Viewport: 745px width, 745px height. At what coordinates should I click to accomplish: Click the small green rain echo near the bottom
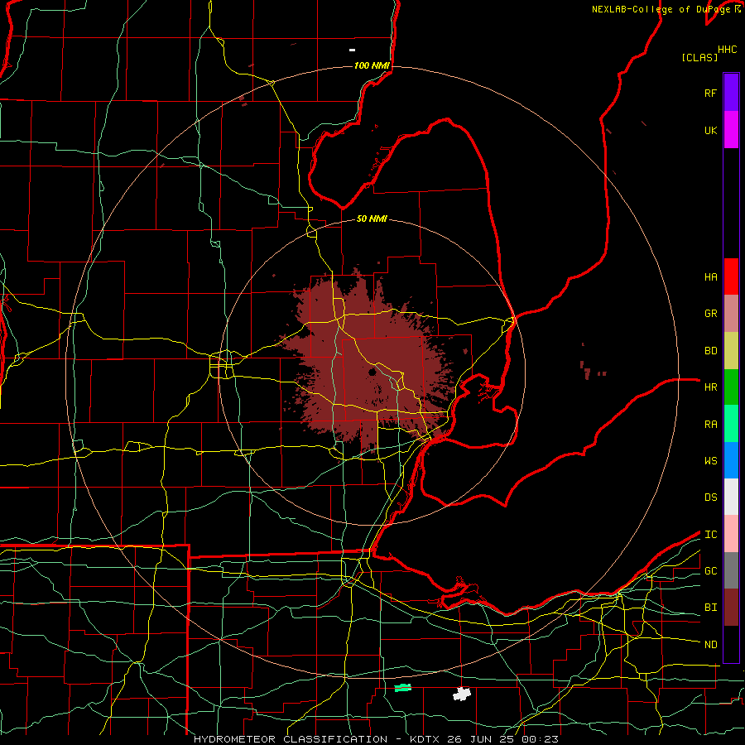click(403, 688)
